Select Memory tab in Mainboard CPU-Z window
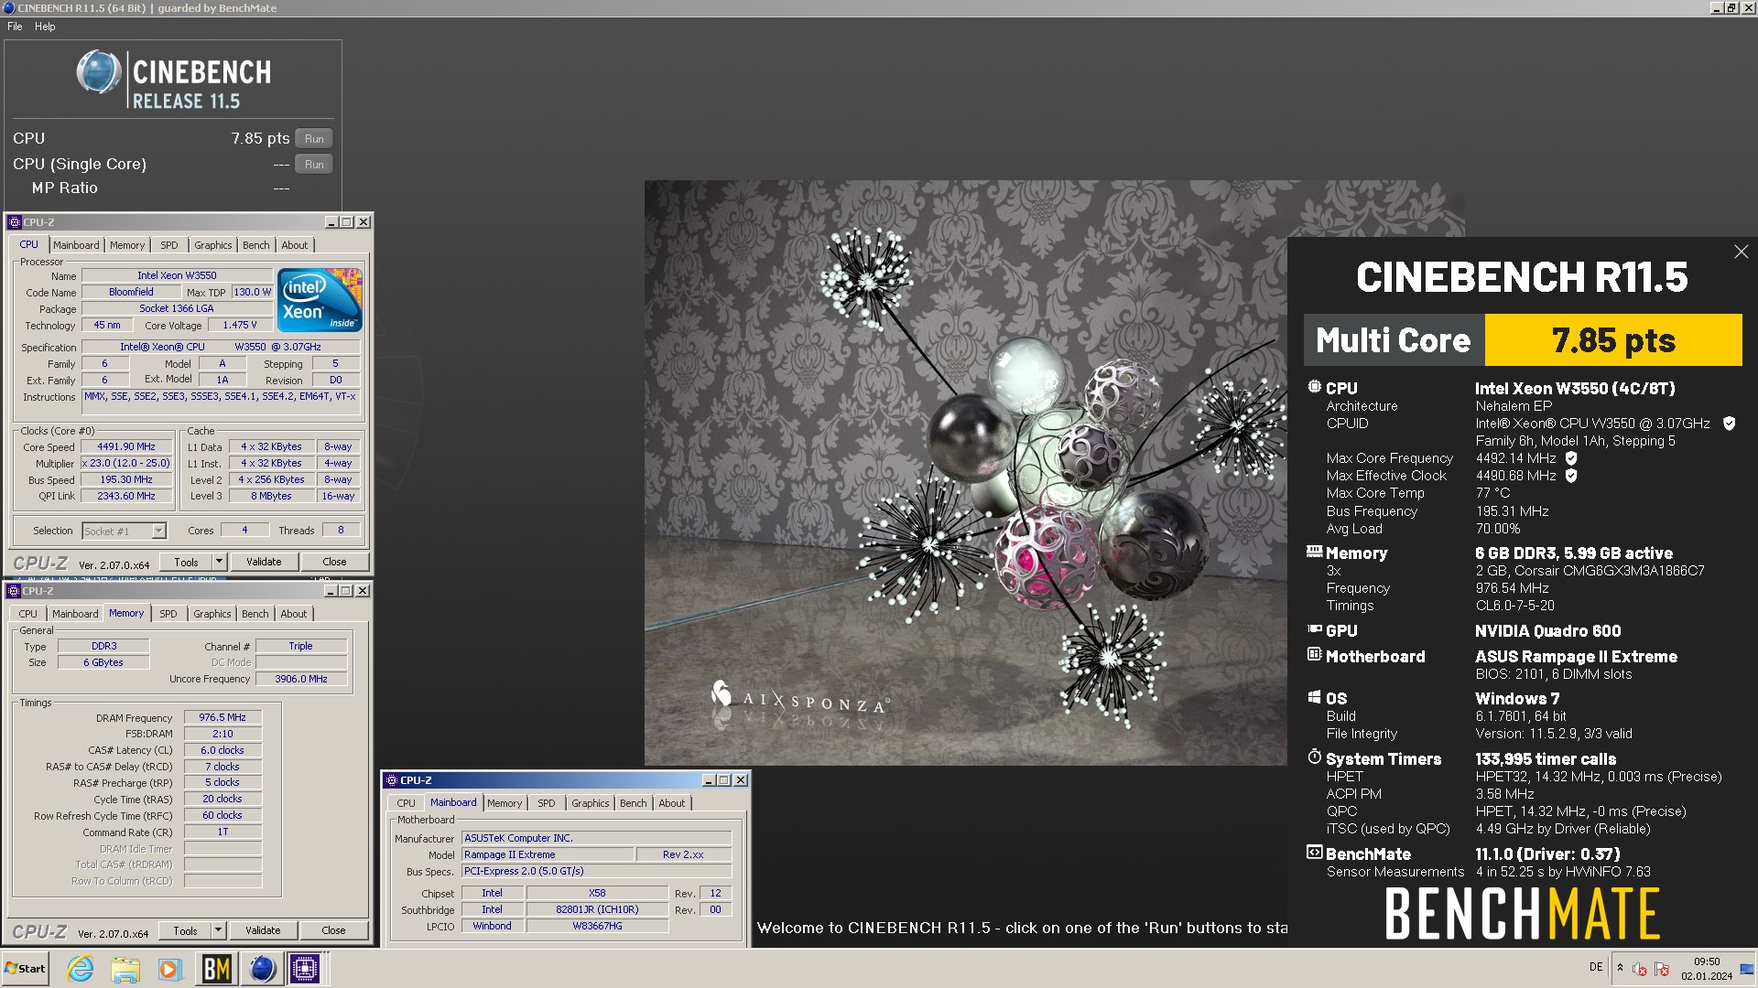1758x988 pixels. [505, 803]
